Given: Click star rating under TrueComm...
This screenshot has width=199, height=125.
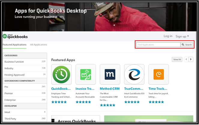Looking at the screenshot, I should pyautogui.click(x=132, y=102).
